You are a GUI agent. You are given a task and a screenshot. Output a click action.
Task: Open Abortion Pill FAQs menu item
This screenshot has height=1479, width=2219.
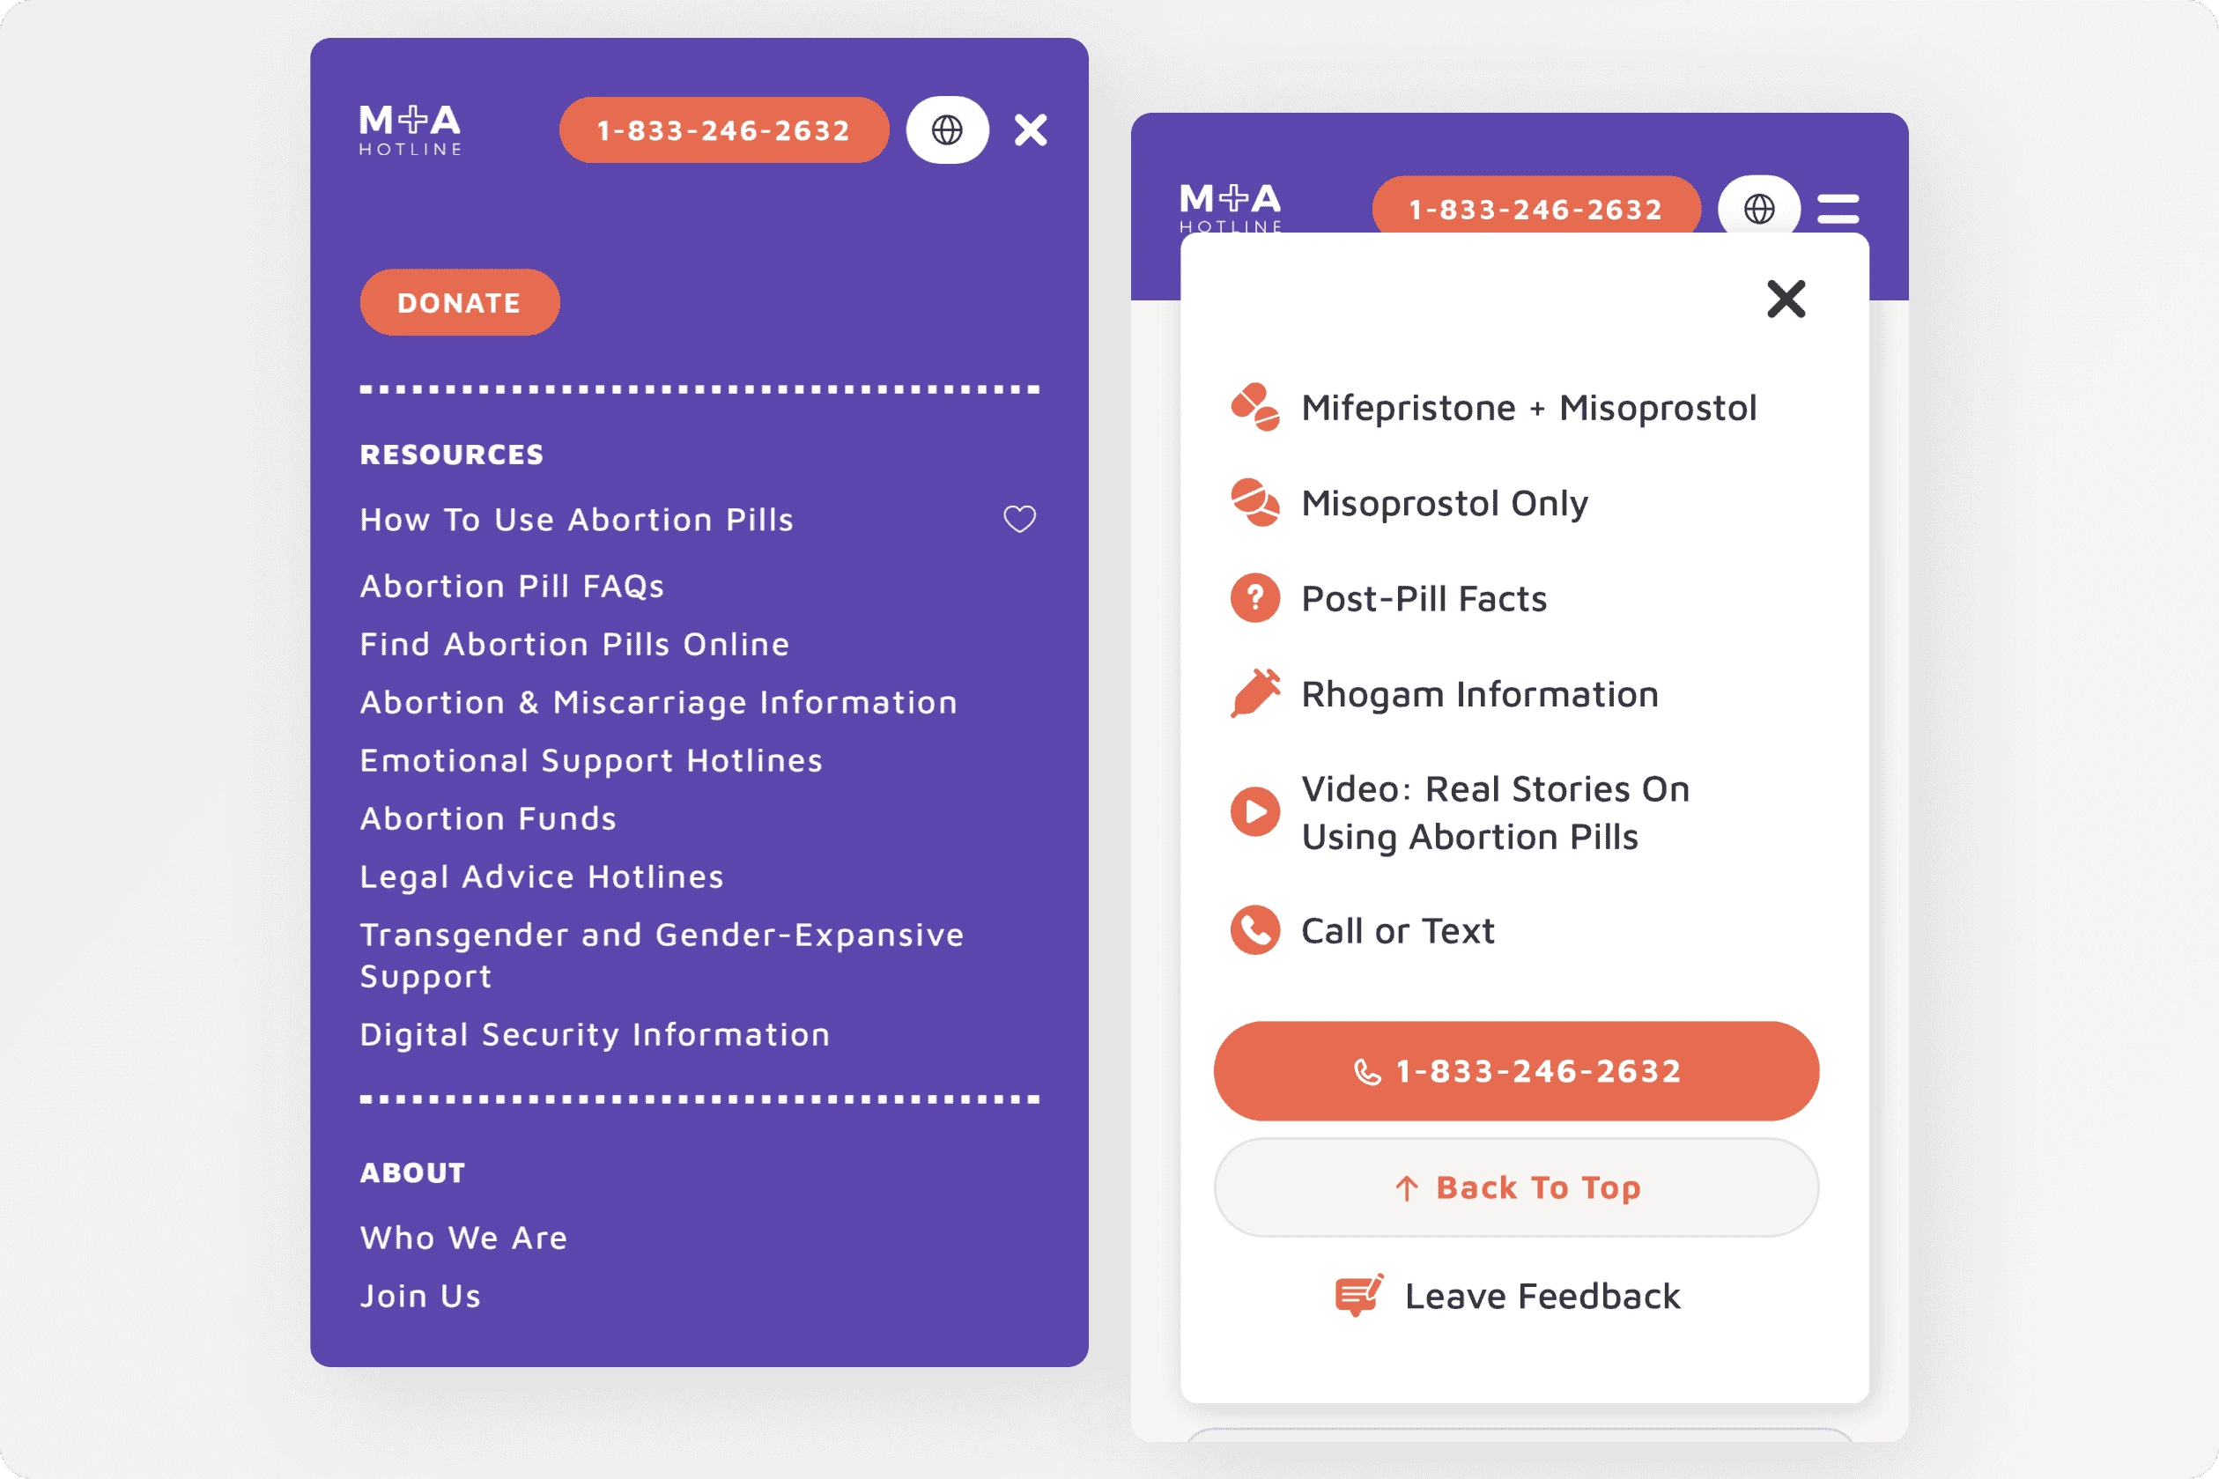coord(512,587)
